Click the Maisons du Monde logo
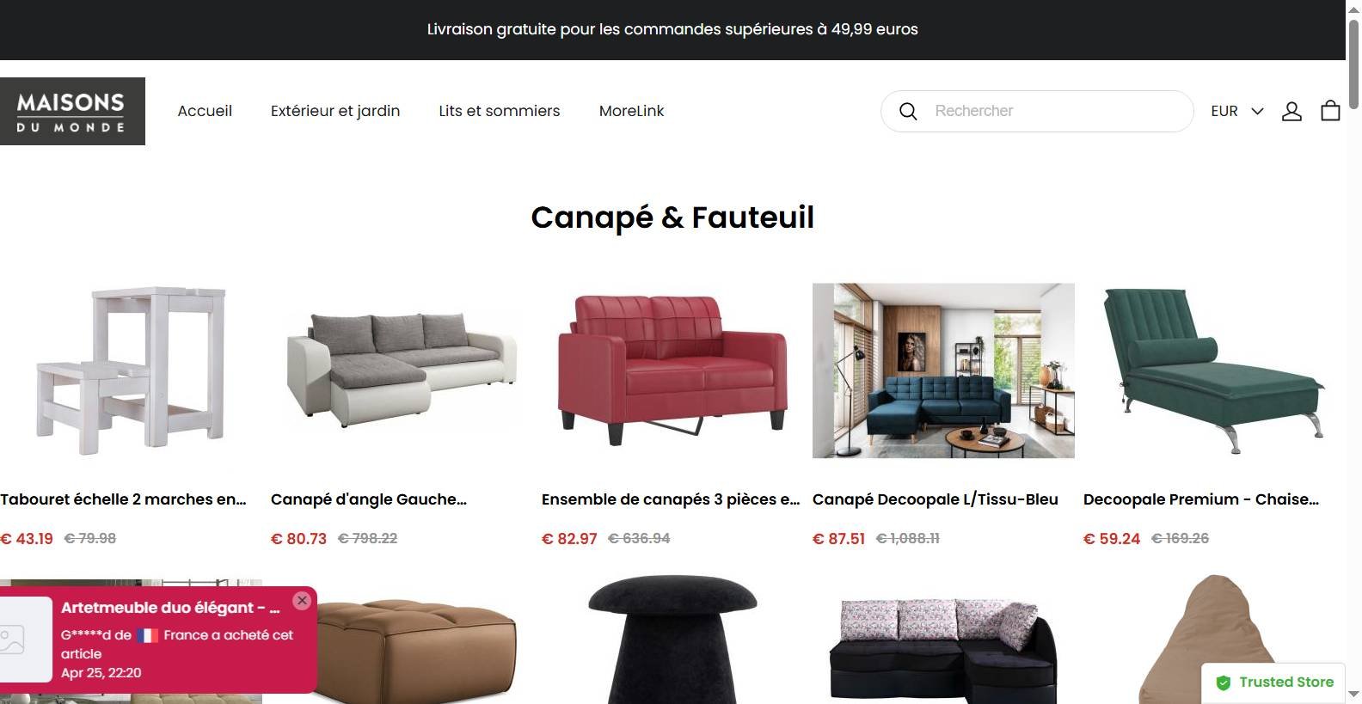The width and height of the screenshot is (1362, 704). point(72,111)
